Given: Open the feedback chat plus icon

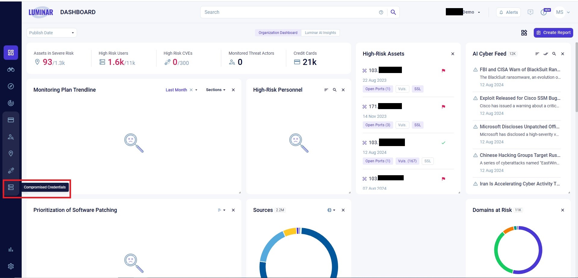Looking at the screenshot, I should click(x=530, y=12).
